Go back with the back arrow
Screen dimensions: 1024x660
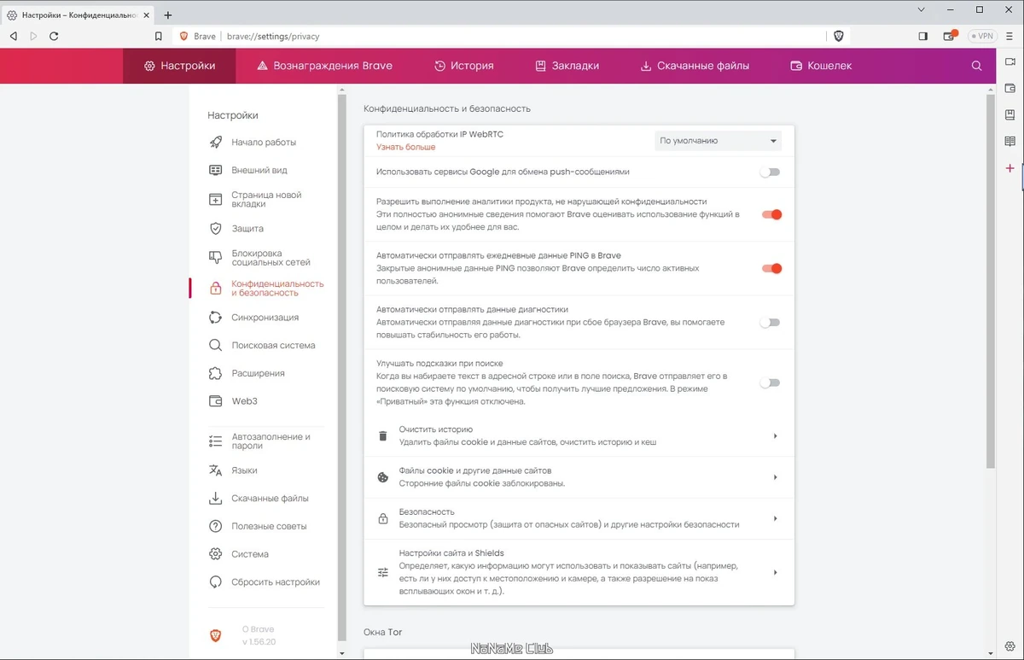coord(13,37)
